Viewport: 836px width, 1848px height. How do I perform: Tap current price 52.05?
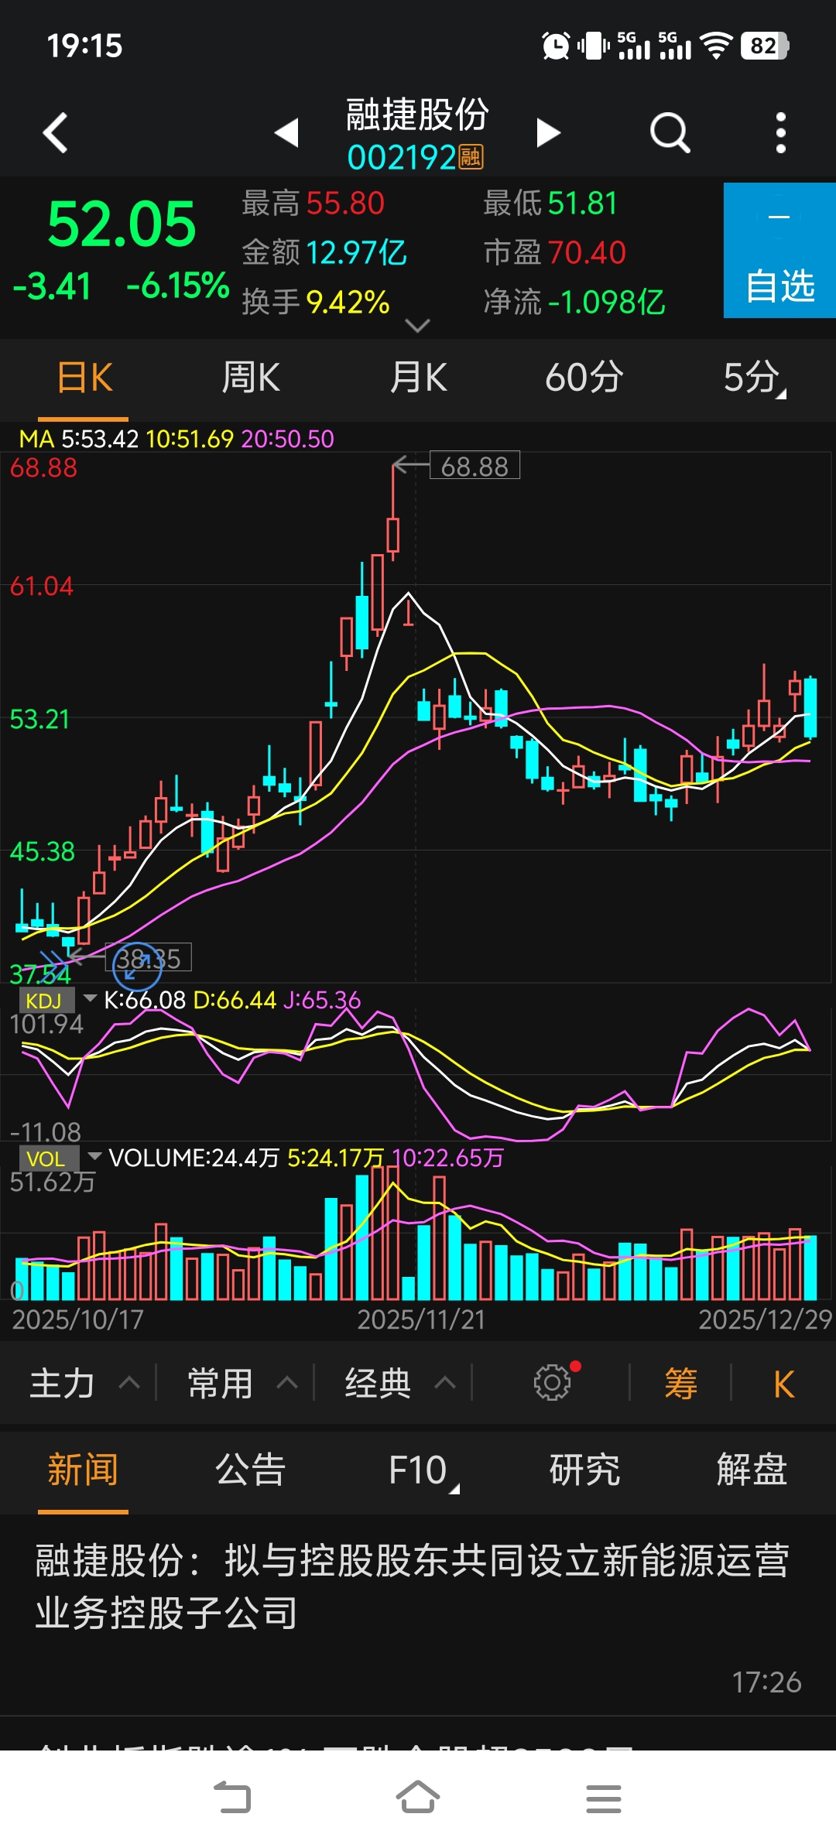[122, 224]
